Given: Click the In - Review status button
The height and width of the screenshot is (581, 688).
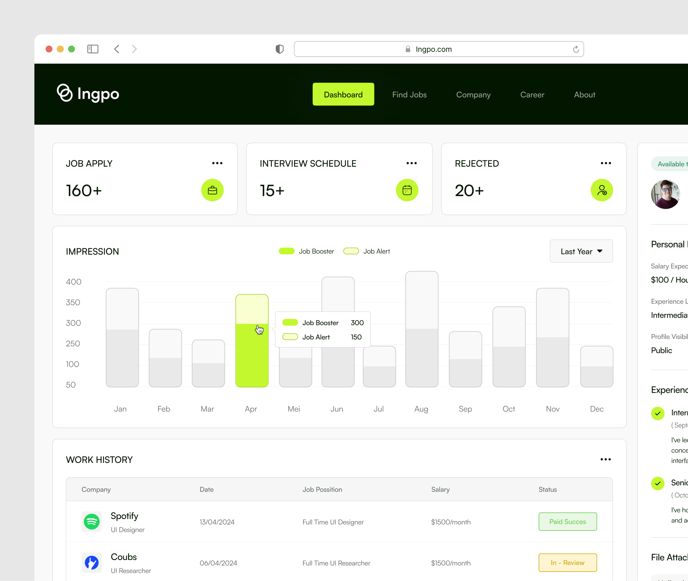Looking at the screenshot, I should (x=568, y=563).
